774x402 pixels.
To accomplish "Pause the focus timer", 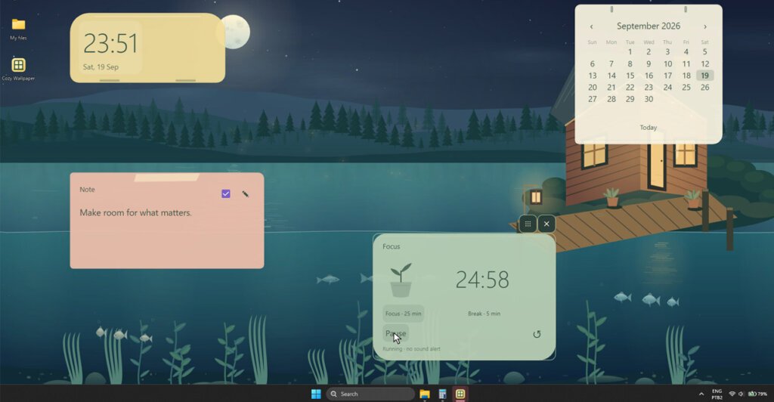I will pyautogui.click(x=395, y=333).
